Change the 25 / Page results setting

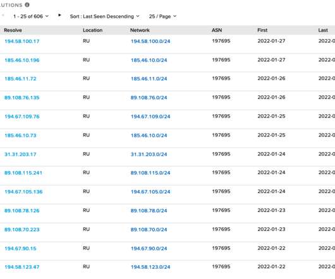coord(163,16)
